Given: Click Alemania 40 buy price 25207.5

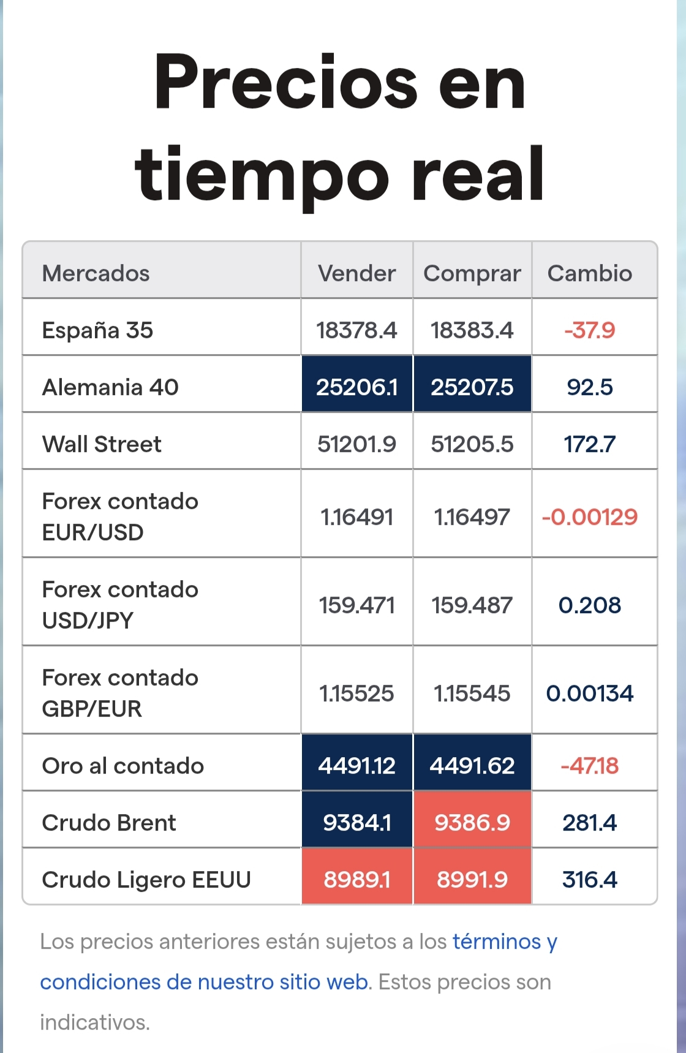Looking at the screenshot, I should [x=472, y=387].
